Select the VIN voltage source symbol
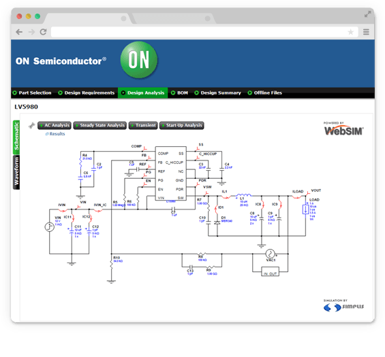This screenshot has height=357, width=385. click(49, 227)
